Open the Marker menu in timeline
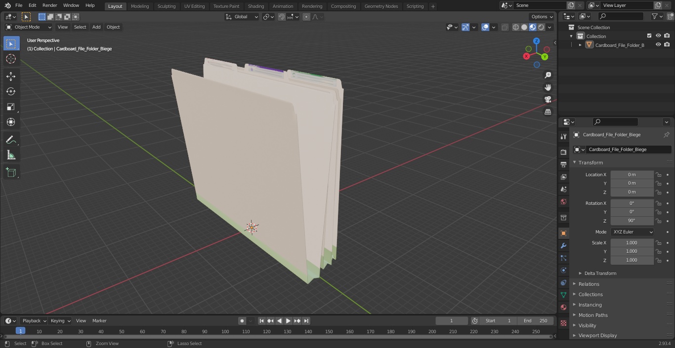Viewport: 675px width, 348px height. (x=99, y=320)
